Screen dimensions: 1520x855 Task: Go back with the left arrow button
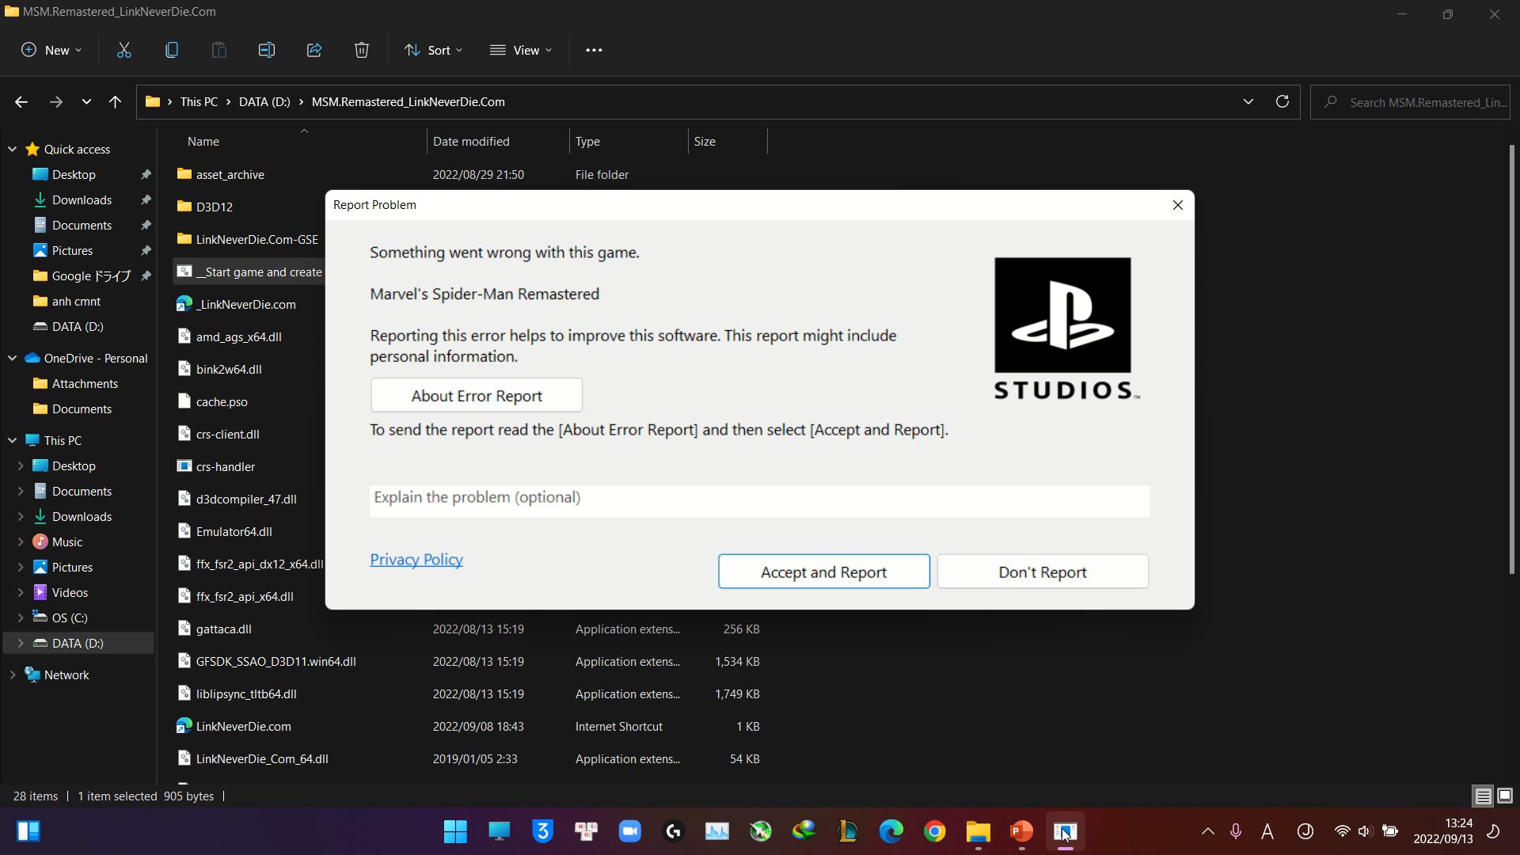[x=21, y=102]
